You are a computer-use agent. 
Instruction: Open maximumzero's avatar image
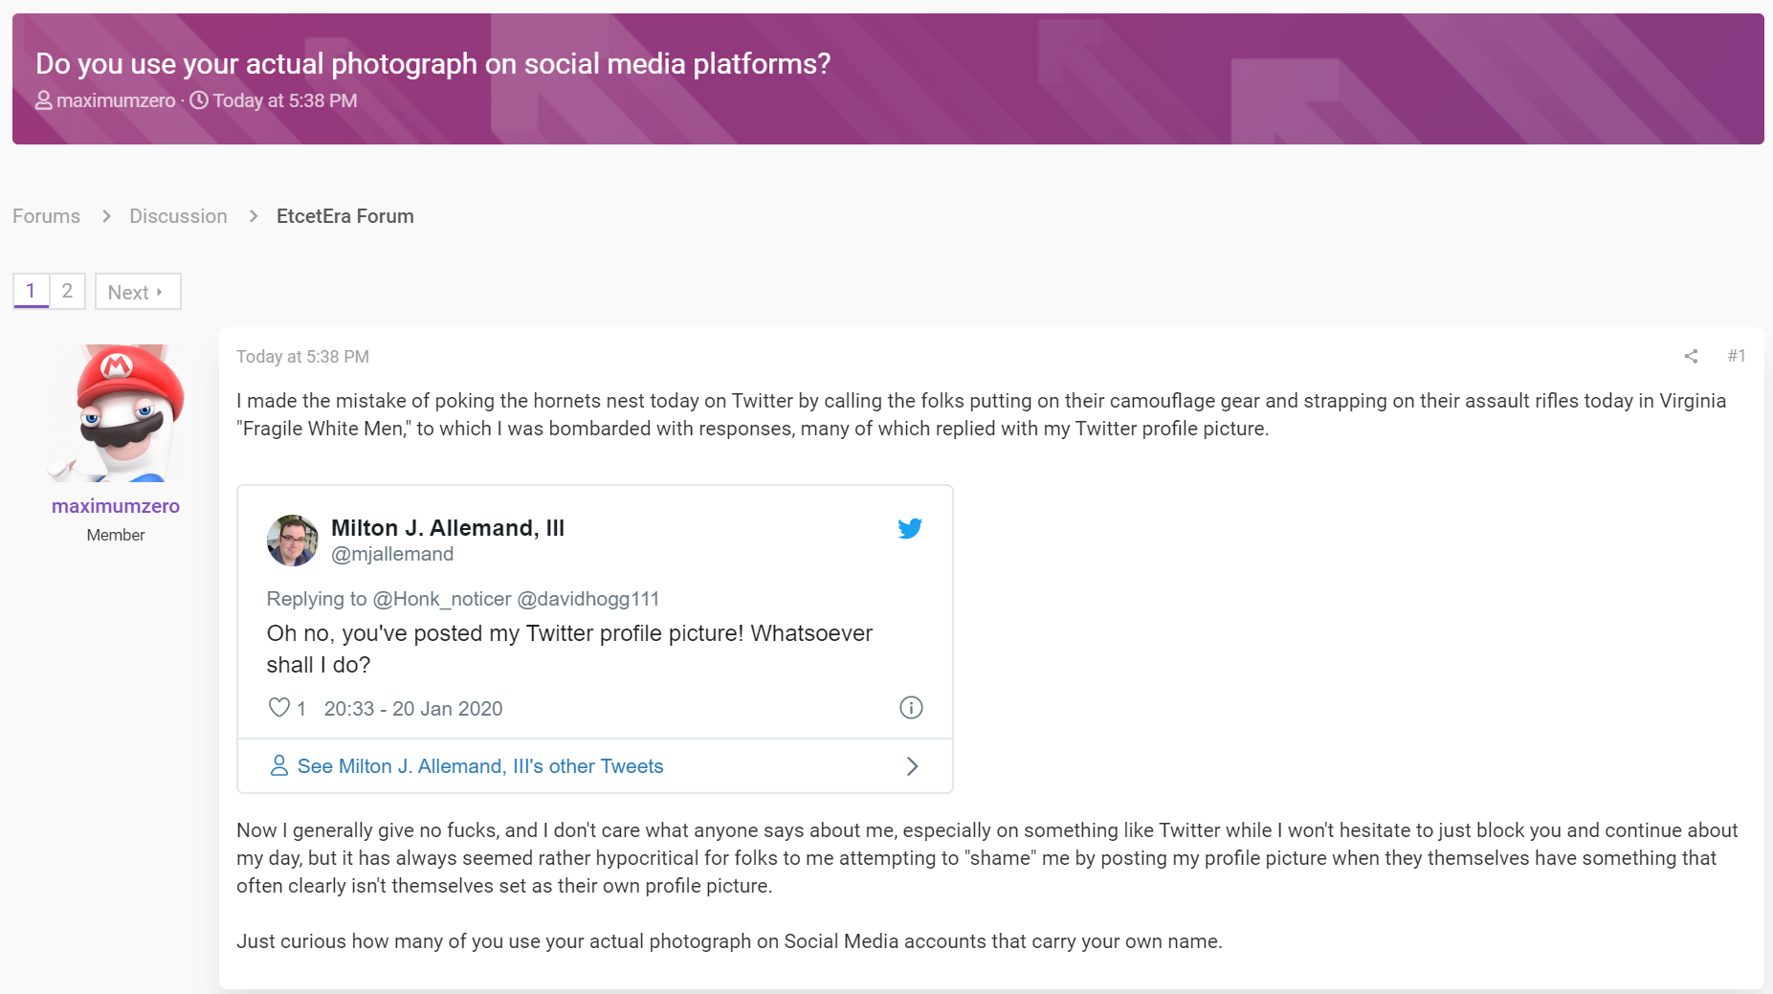[116, 413]
